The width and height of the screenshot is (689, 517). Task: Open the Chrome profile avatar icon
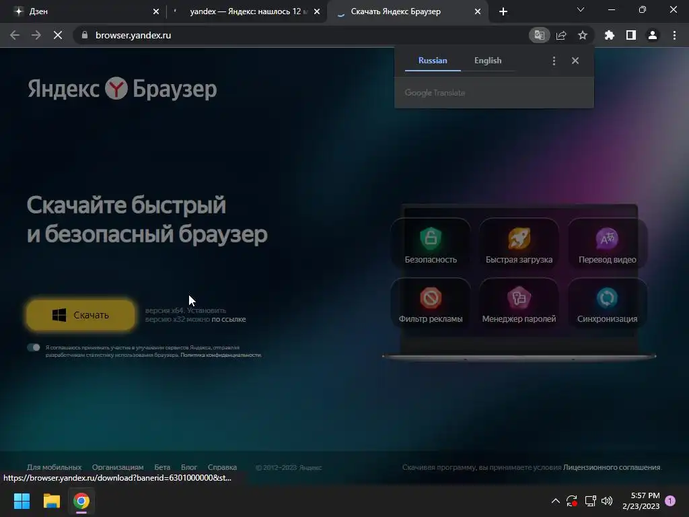(x=653, y=35)
